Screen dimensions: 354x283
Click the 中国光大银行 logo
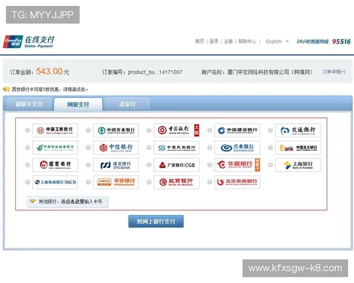click(298, 147)
